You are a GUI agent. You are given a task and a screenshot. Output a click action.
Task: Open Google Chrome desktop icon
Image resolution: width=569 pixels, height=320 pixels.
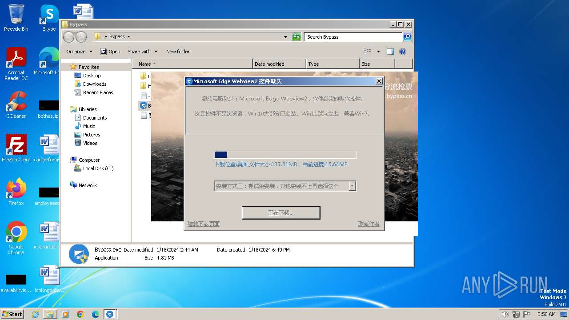[16, 238]
